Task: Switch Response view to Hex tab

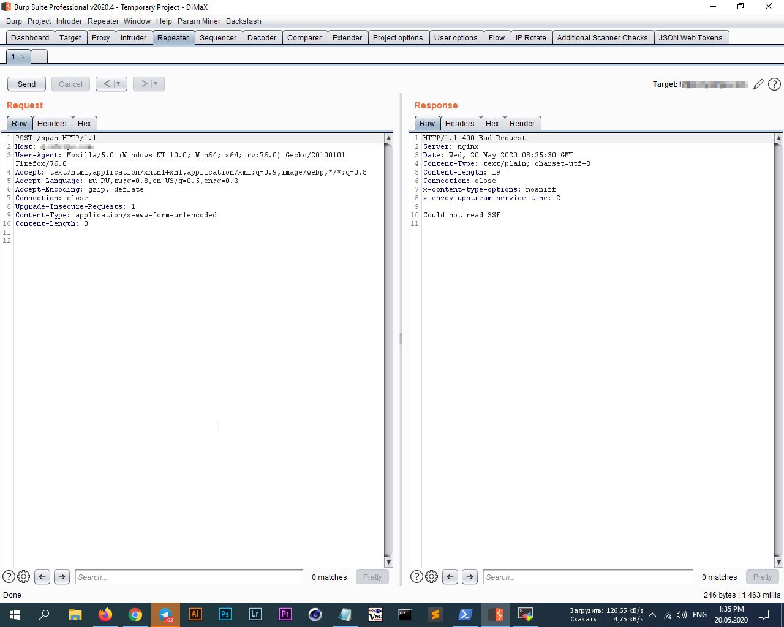Action: [x=492, y=123]
